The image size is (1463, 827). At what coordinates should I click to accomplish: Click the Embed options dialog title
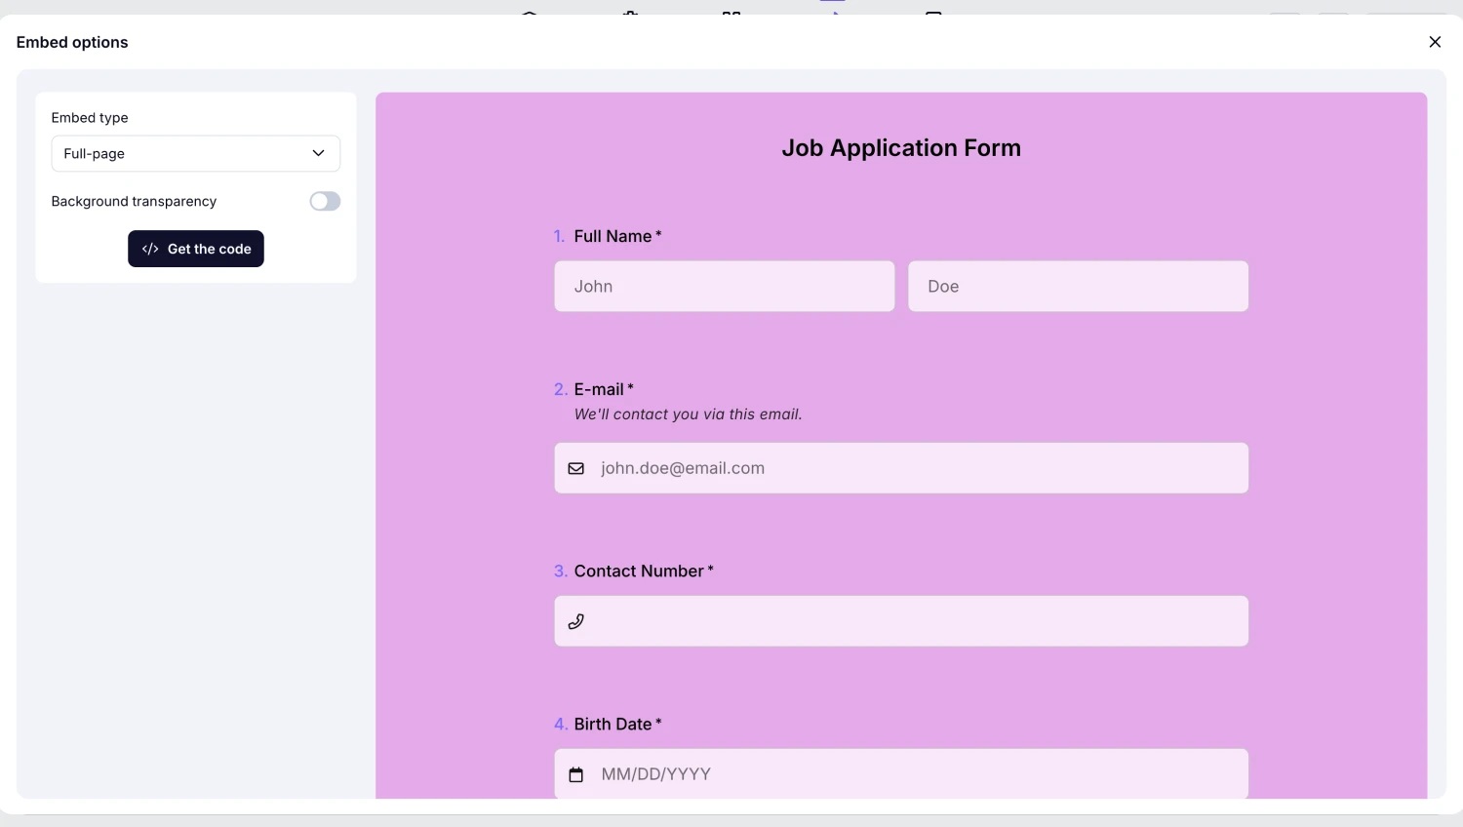[72, 42]
